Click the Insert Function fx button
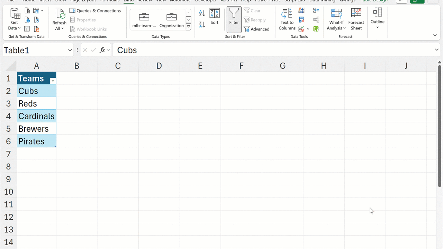The height and width of the screenshot is (249, 443). (102, 50)
